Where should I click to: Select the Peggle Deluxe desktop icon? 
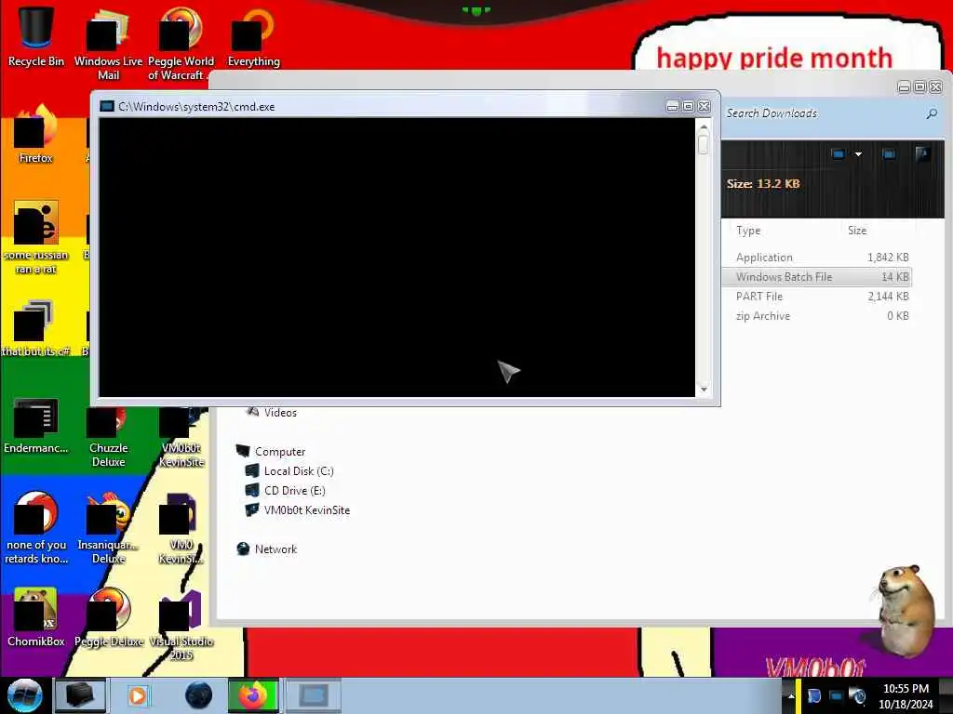point(109,617)
